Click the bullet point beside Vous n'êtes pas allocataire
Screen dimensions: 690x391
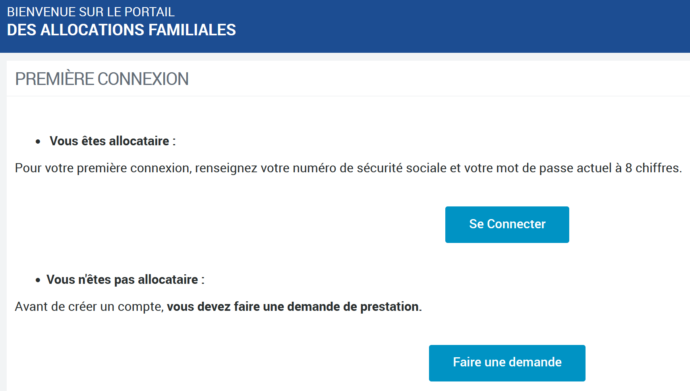[38, 279]
